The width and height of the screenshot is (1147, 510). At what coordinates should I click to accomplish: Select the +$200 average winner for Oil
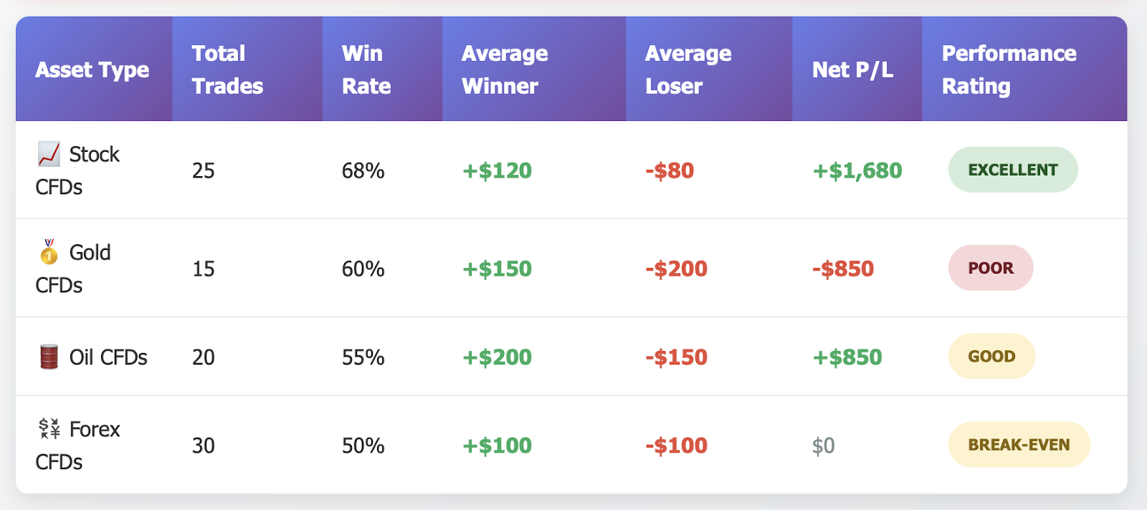(x=497, y=357)
